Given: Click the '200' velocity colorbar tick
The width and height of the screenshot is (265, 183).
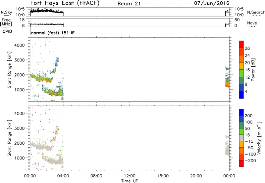Looking at the screenshot, I should 249,116.
